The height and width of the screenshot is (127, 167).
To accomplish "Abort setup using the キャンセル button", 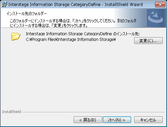I will (x=148, y=120).
